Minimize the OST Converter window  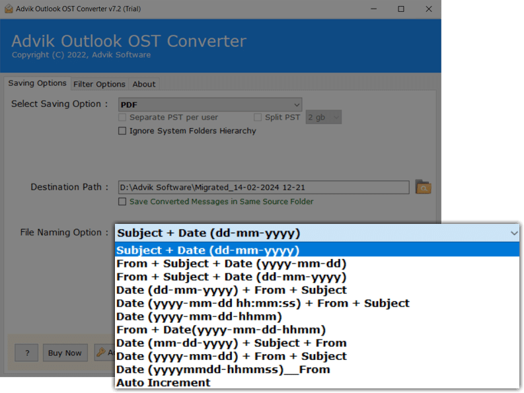click(x=373, y=9)
